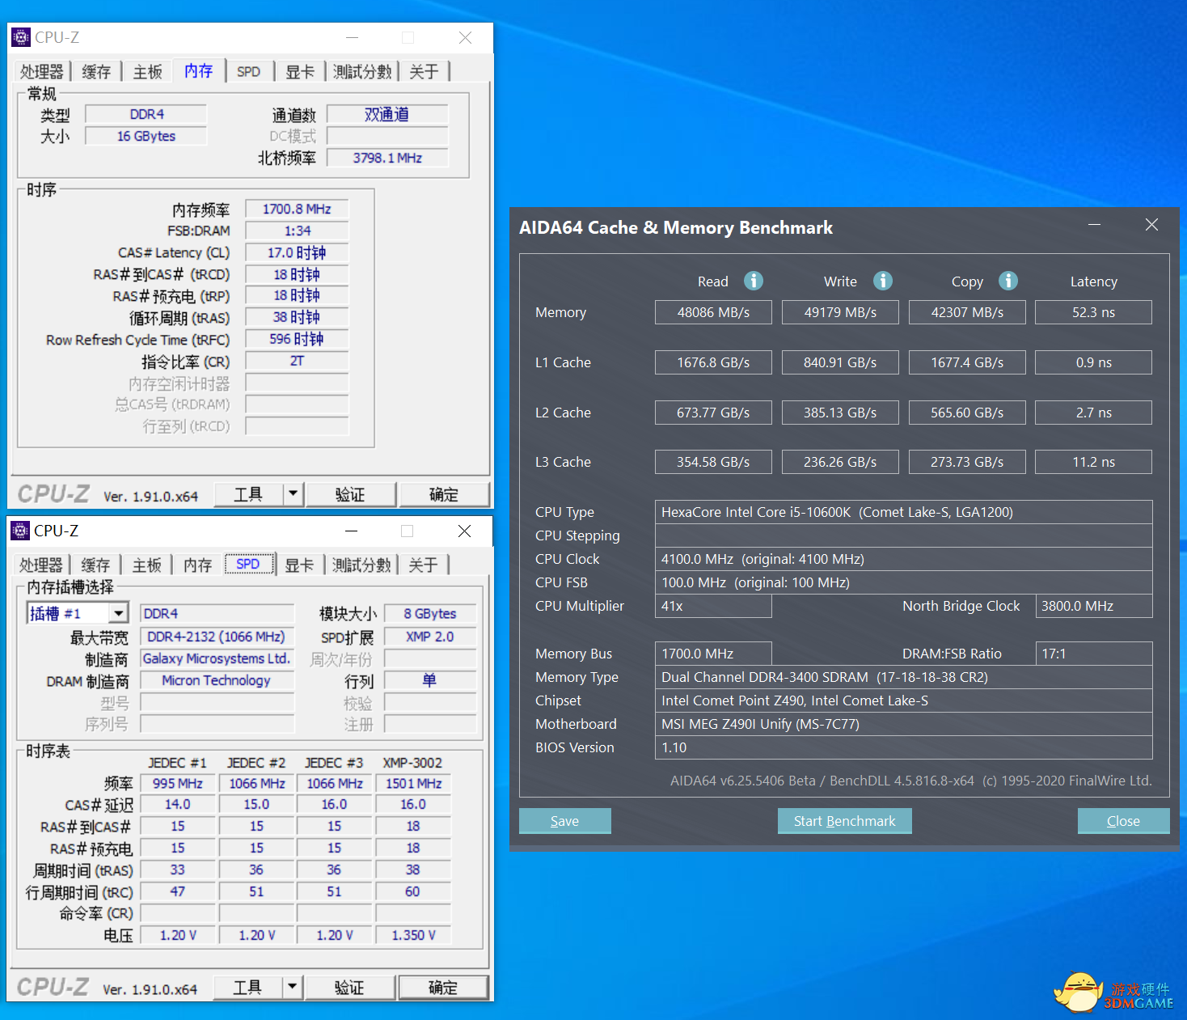This screenshot has height=1020, width=1187.
Task: Switch to 处理器 tab in the bottom CPU-Z window
Action: point(40,565)
